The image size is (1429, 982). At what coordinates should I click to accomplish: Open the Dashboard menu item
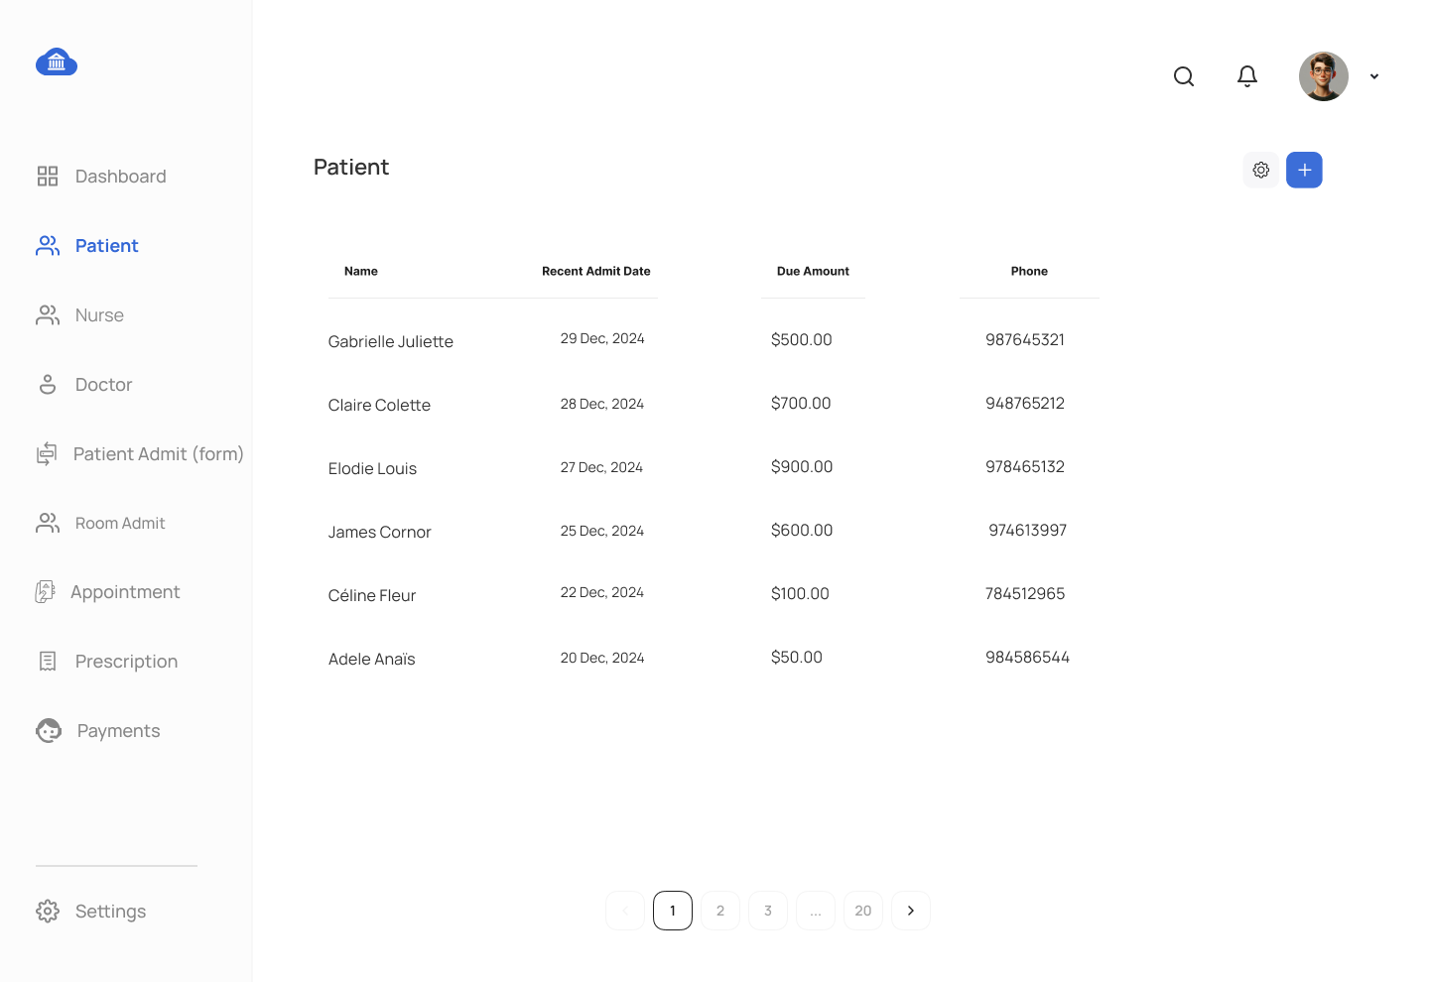point(101,177)
